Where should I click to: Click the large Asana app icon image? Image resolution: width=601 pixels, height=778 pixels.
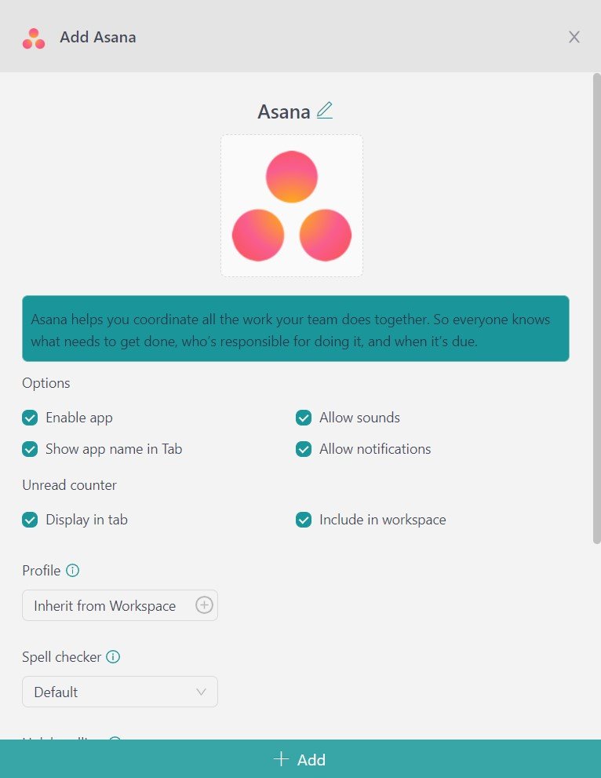(x=292, y=206)
